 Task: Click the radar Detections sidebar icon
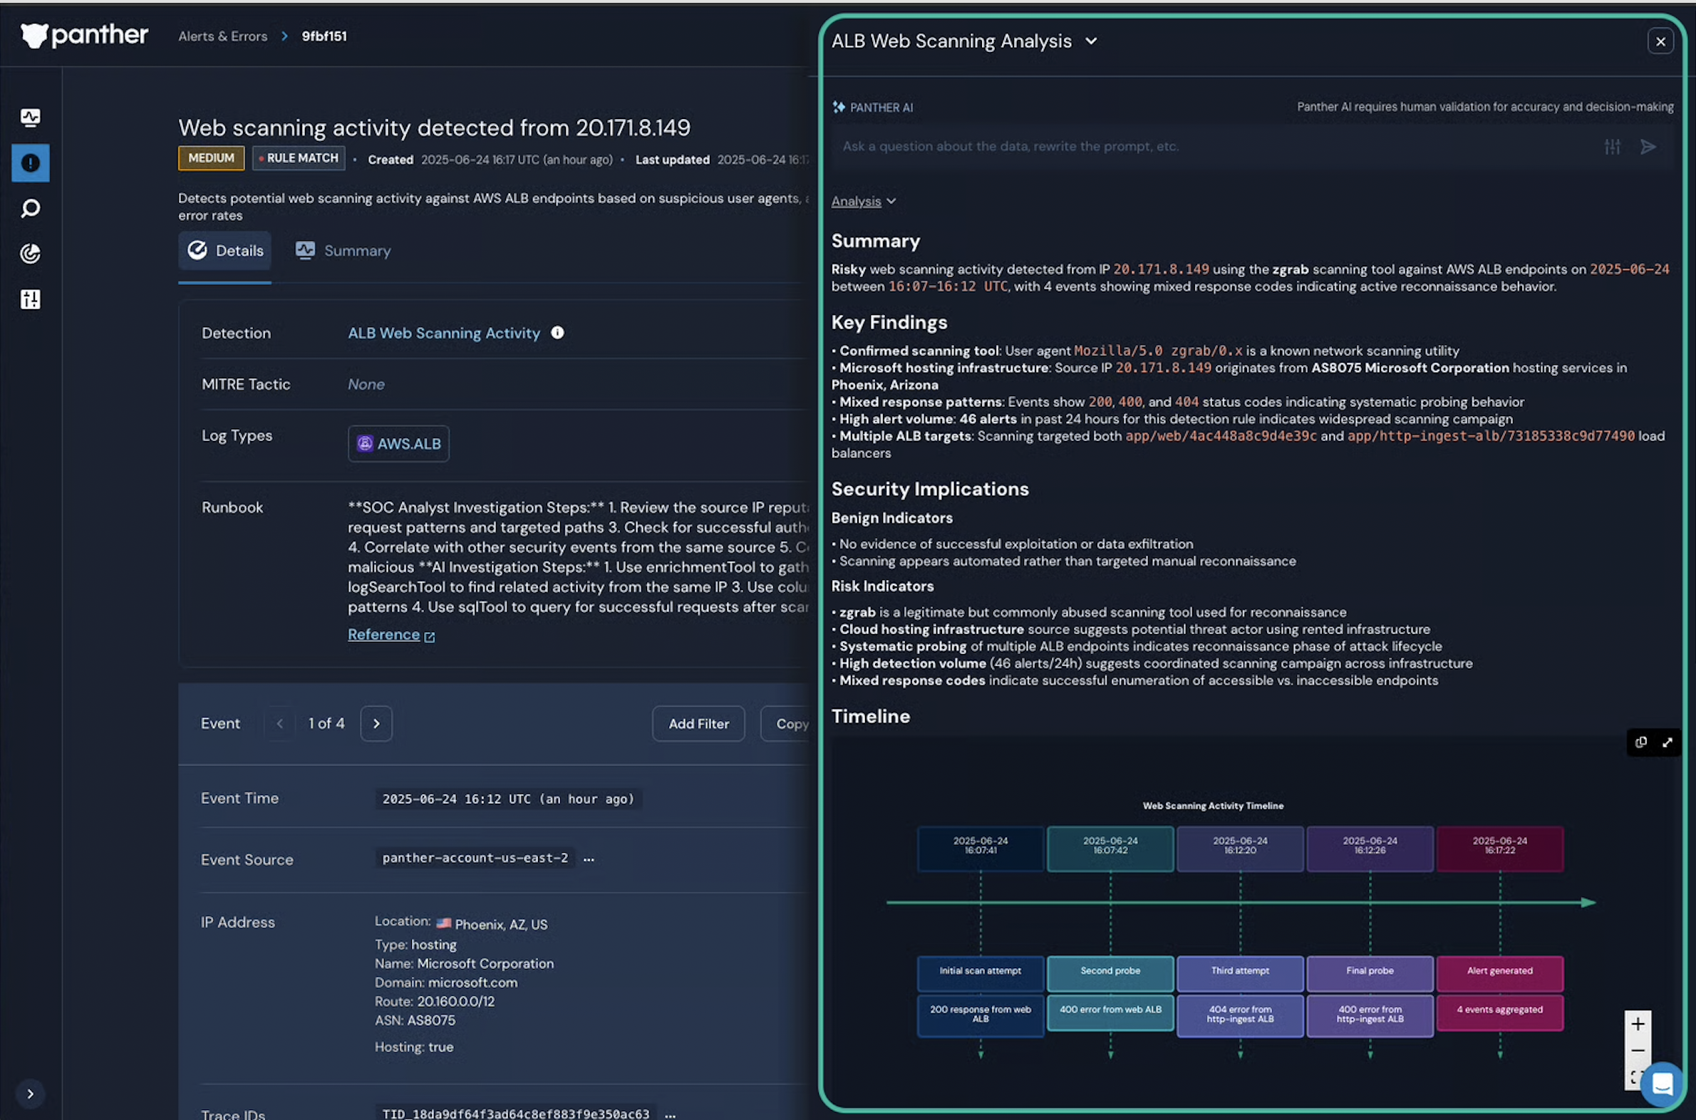[30, 254]
